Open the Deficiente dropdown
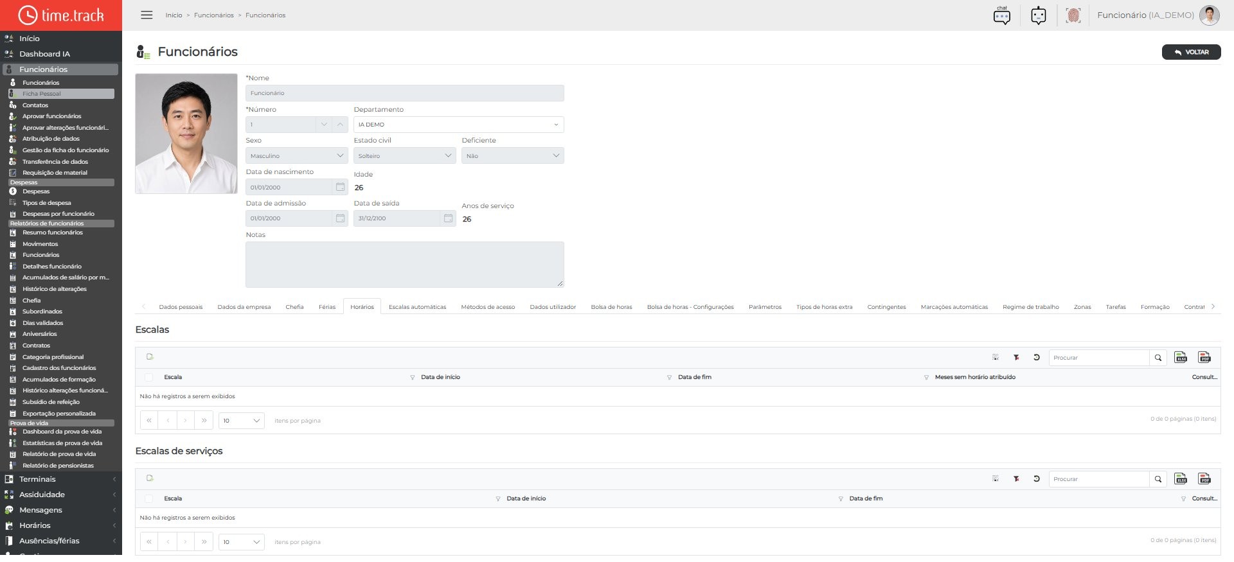Screen dimensions: 1234x562 [x=513, y=155]
